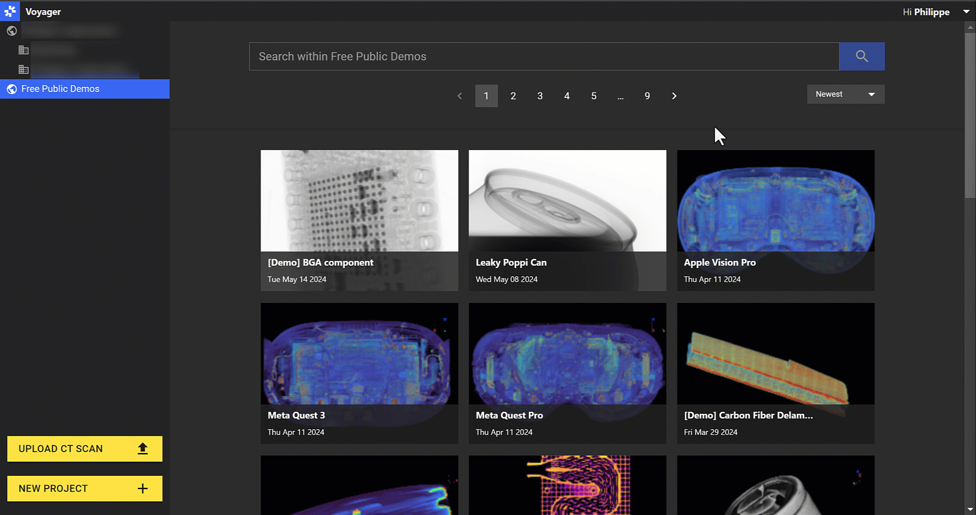Click the second blurred project table icon
Image resolution: width=976 pixels, height=515 pixels.
tap(23, 69)
